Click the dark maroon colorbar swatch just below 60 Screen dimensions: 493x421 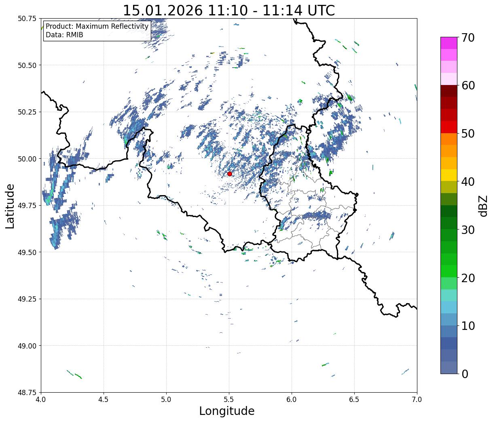pyautogui.click(x=449, y=91)
